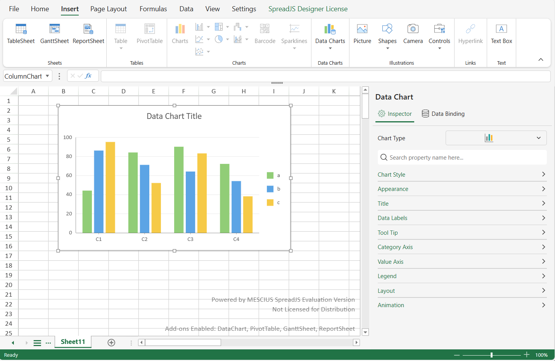Image resolution: width=555 pixels, height=361 pixels.
Task: Select column D header
Action: 123,91
